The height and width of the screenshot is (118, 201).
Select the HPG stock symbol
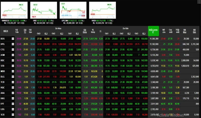point(3,44)
